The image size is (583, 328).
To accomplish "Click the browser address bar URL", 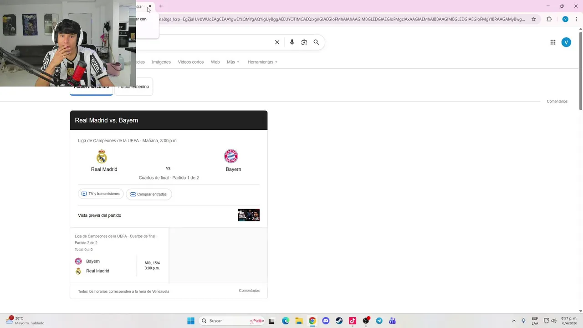I will [x=342, y=19].
